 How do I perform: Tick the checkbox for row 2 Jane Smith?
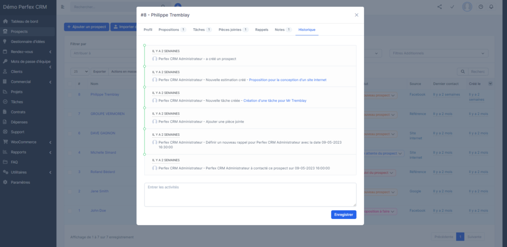pos(70,192)
